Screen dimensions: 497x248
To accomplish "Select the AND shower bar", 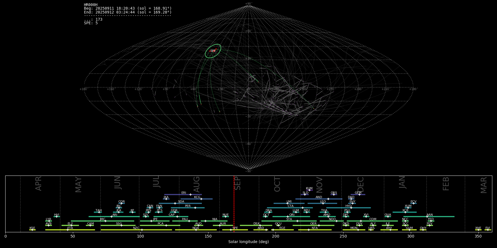I will pos(319,199).
